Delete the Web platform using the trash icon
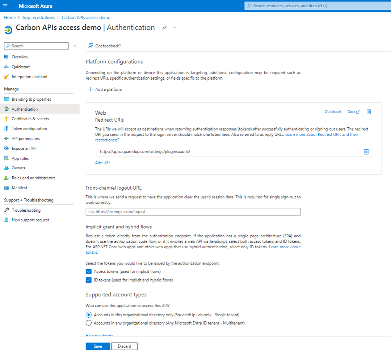This screenshot has width=391, height=351. point(369,111)
